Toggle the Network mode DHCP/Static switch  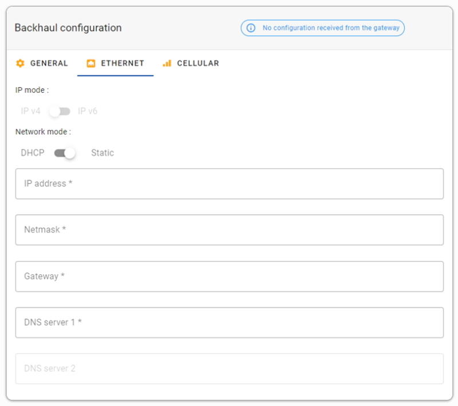click(x=65, y=153)
